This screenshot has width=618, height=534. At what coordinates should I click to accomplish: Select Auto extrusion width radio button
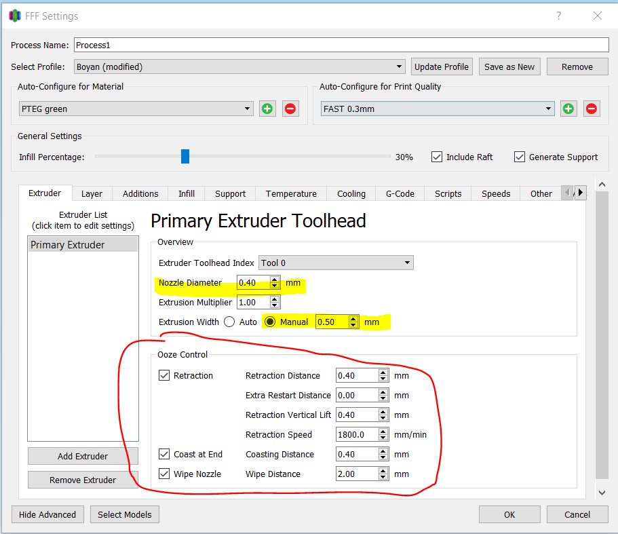tap(229, 322)
